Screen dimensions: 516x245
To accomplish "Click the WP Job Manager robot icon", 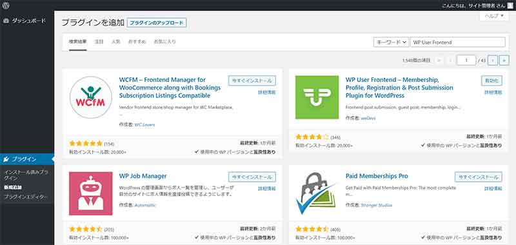I will [91, 193].
